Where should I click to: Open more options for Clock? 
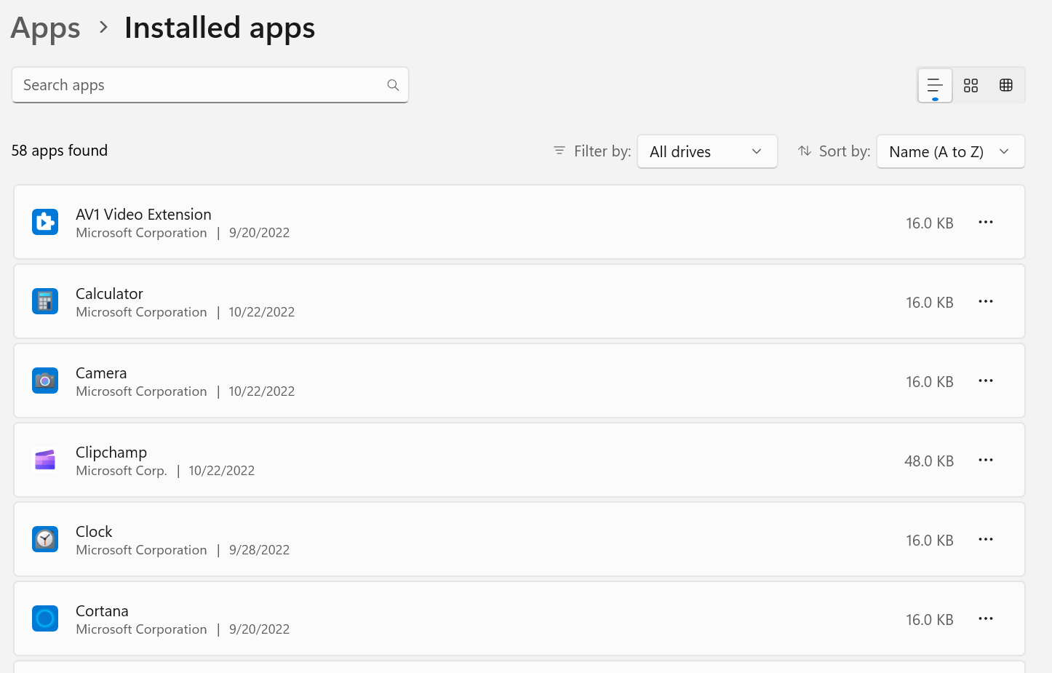(986, 539)
